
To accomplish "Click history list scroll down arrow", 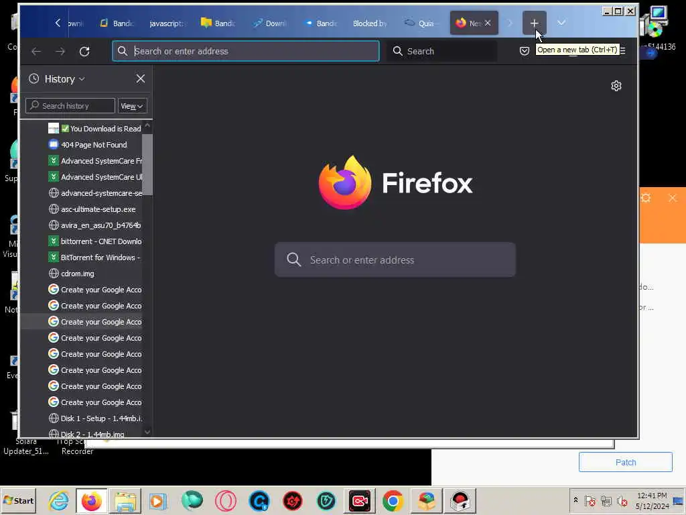I will tap(147, 432).
